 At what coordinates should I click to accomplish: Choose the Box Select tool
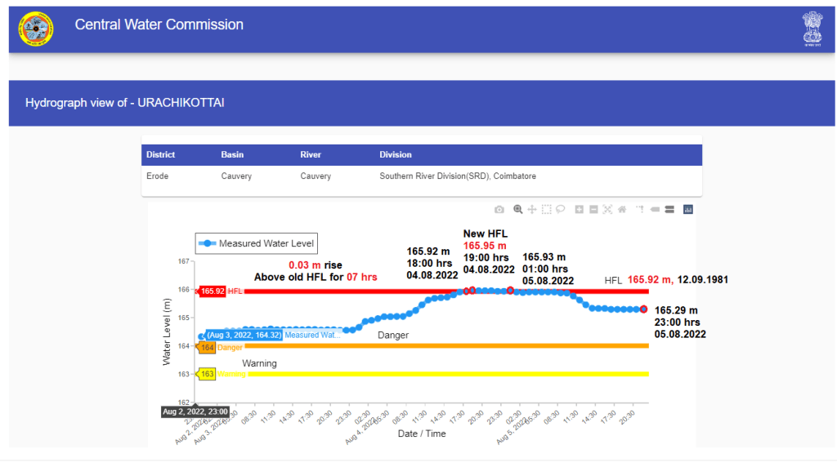tap(546, 210)
